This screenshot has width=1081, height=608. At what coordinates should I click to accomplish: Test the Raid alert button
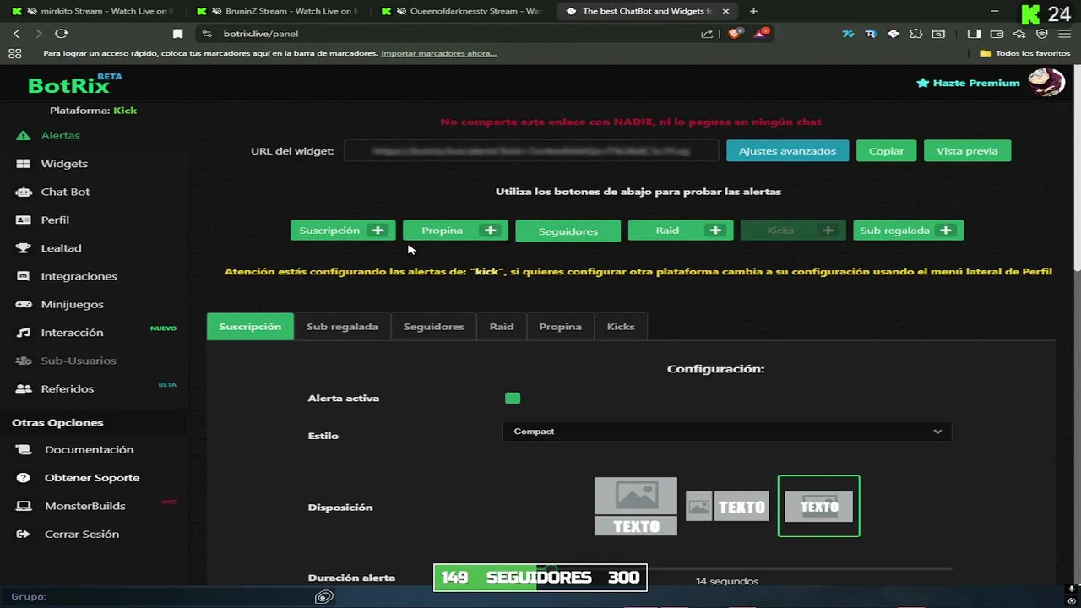click(680, 231)
